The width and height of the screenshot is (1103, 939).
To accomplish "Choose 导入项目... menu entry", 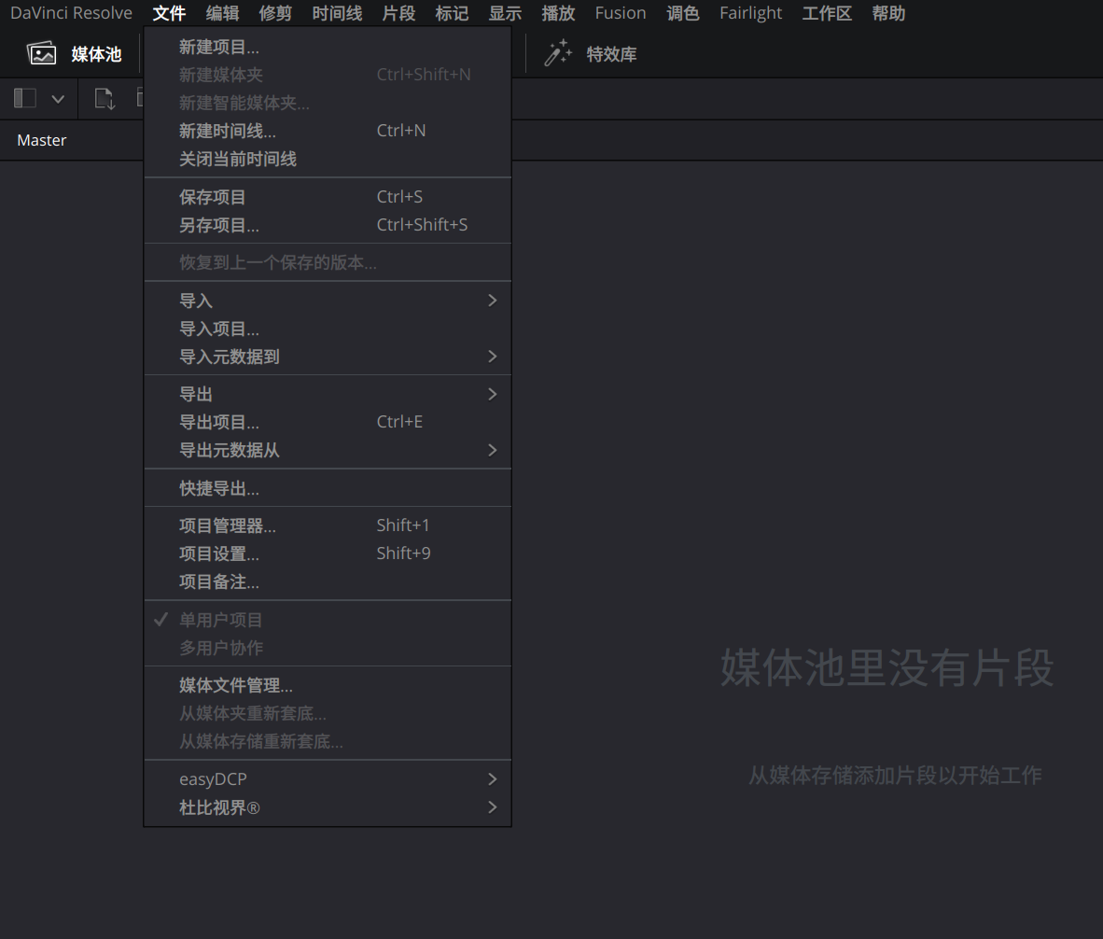I will (x=328, y=329).
